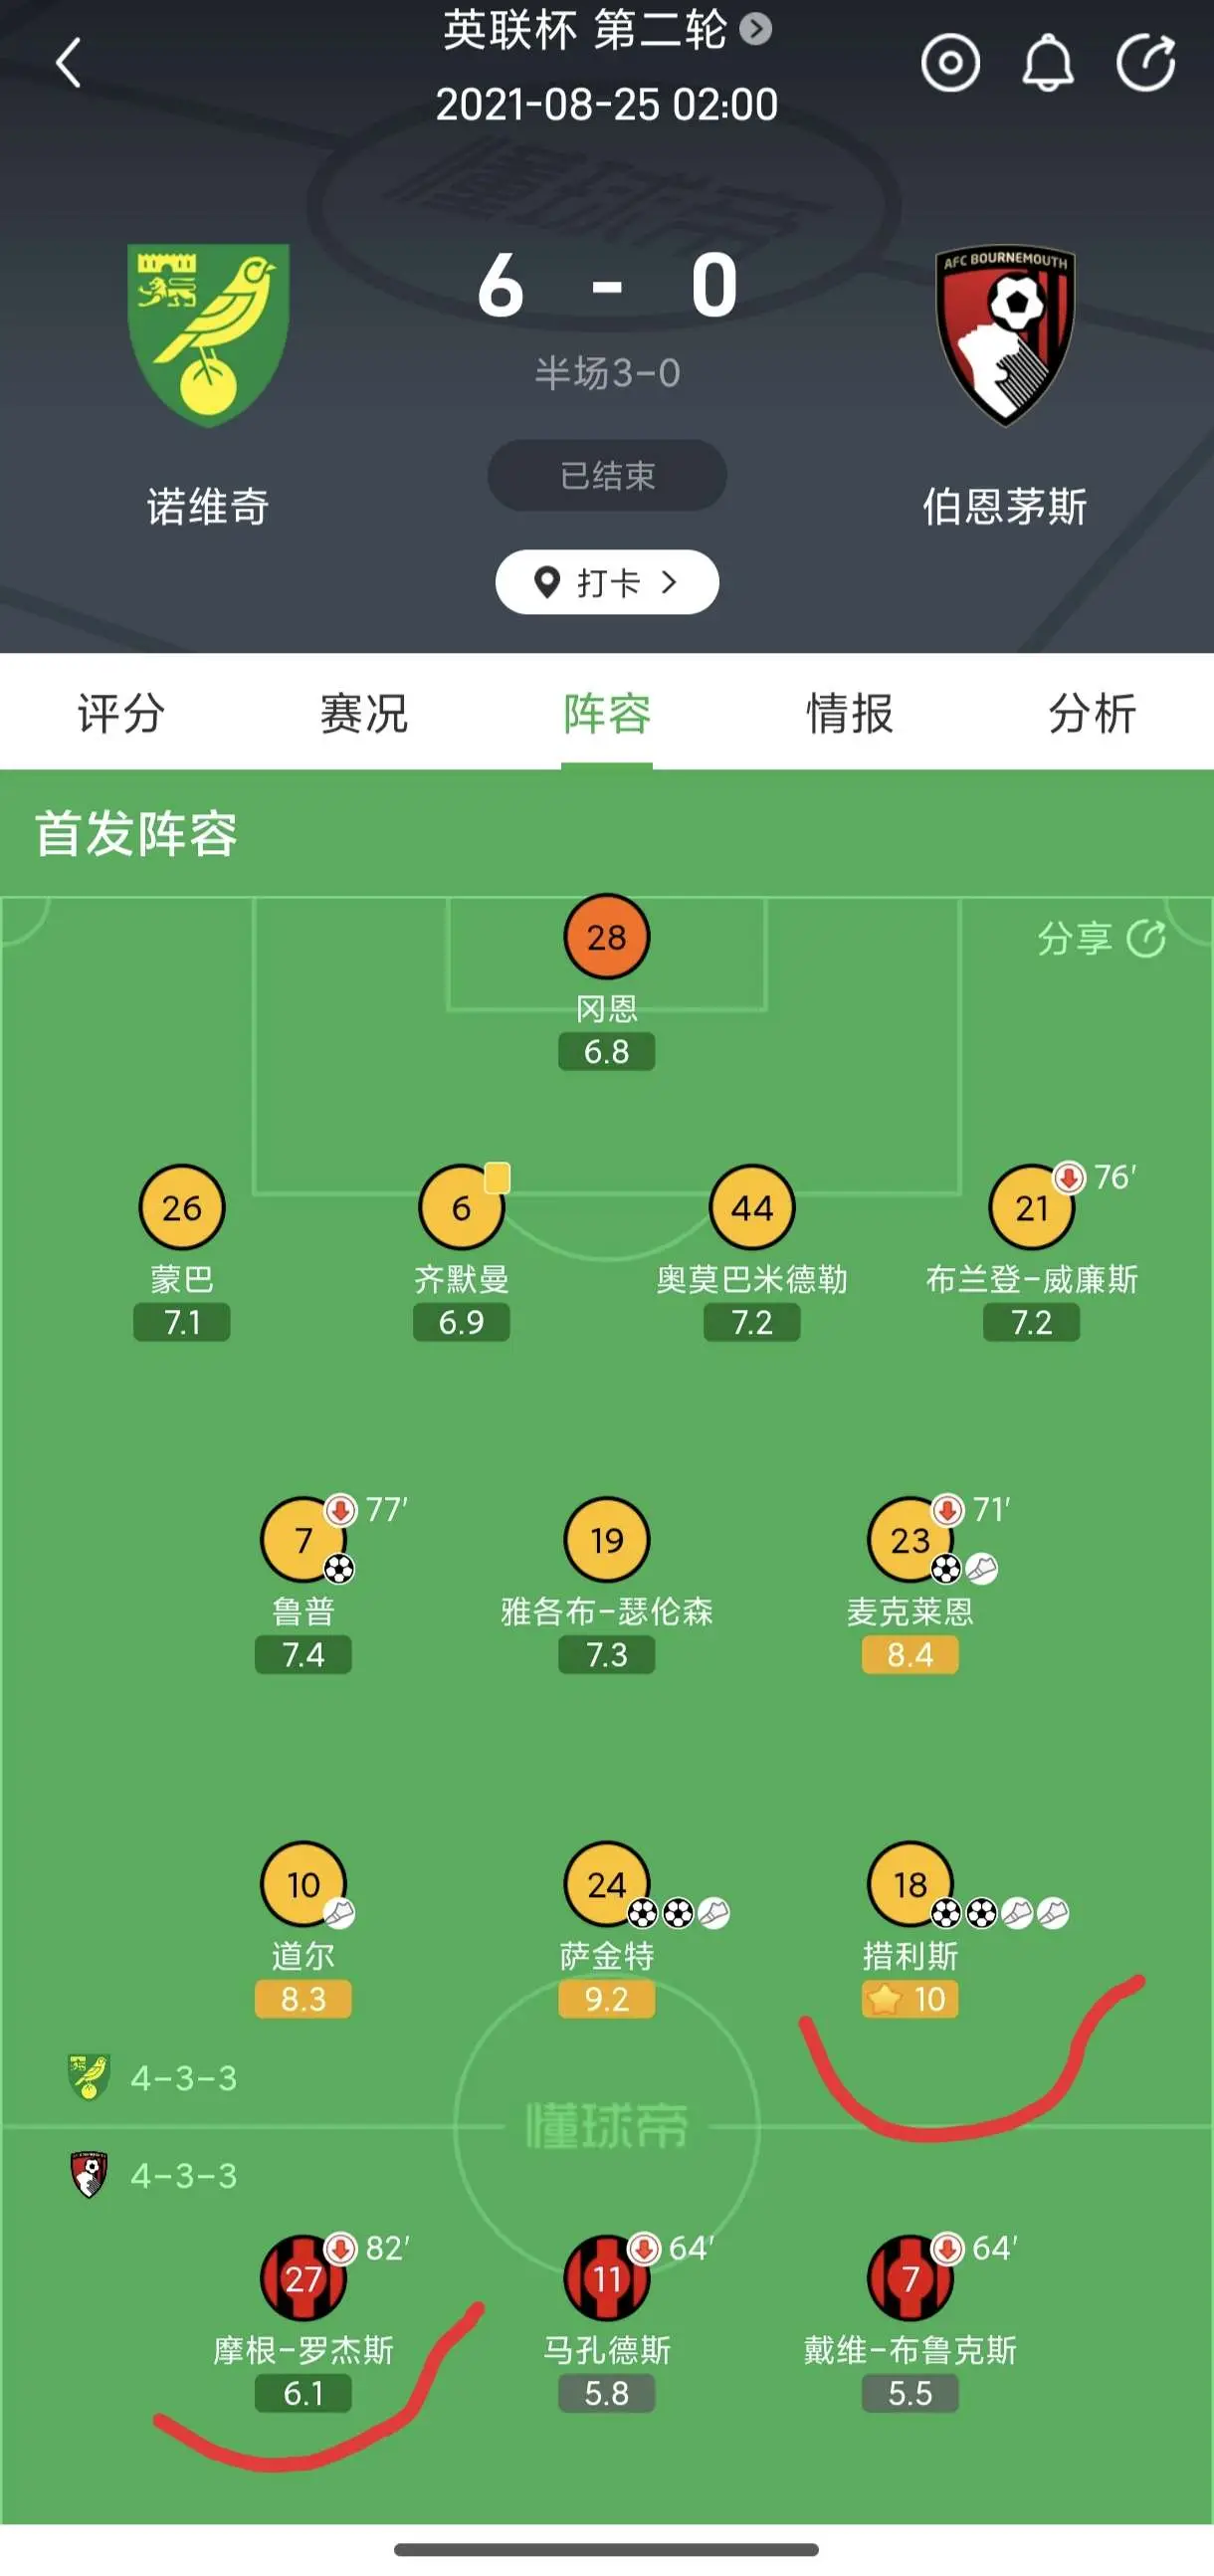Switch to 赛况 tab
The height and width of the screenshot is (2576, 1214).
coord(364,713)
